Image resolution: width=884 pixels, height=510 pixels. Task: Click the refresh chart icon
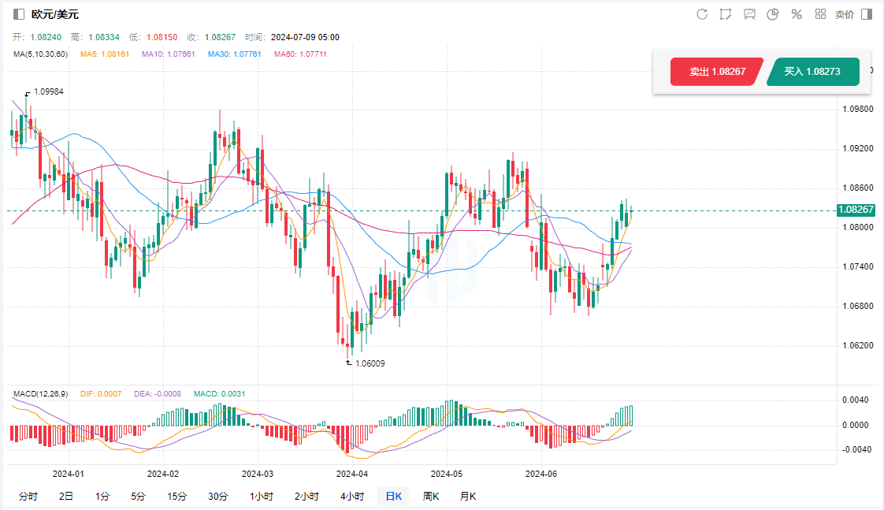[x=702, y=14]
